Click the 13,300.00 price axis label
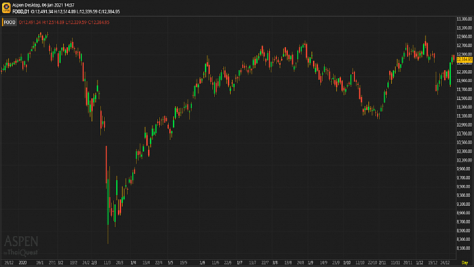 coord(465,19)
